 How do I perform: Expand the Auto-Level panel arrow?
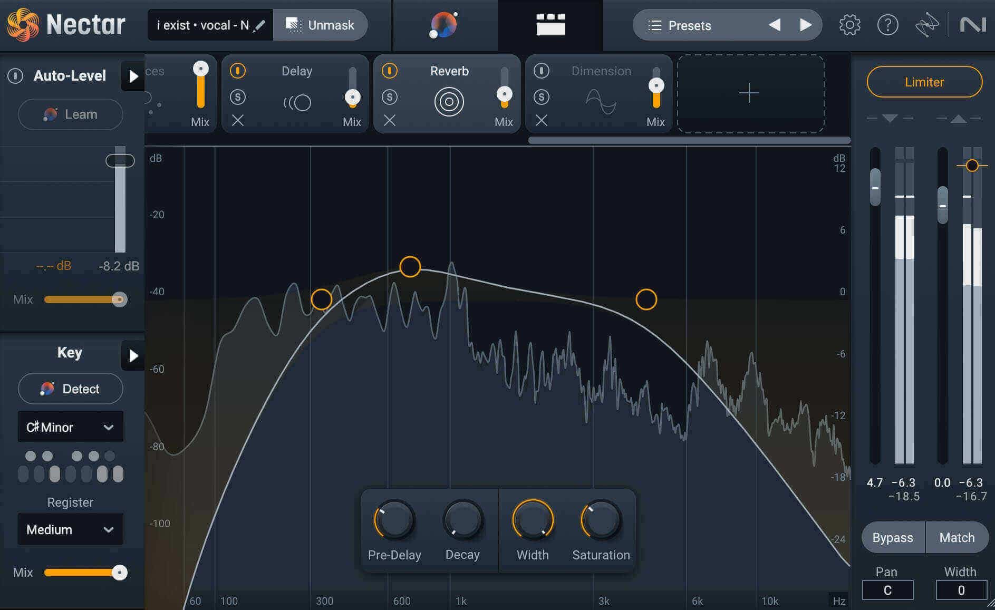[133, 76]
